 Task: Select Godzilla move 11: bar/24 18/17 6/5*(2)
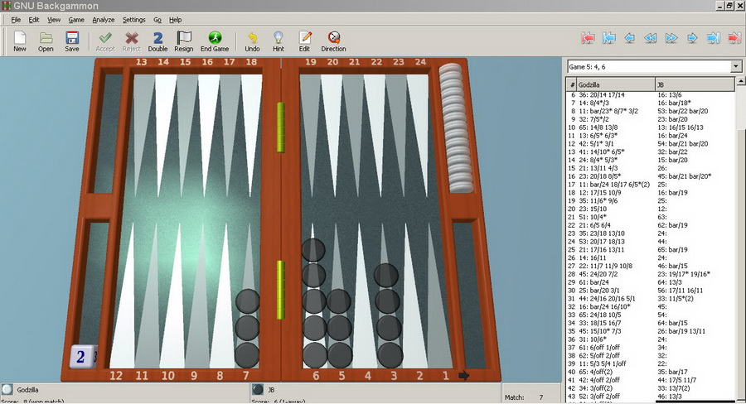(x=614, y=185)
